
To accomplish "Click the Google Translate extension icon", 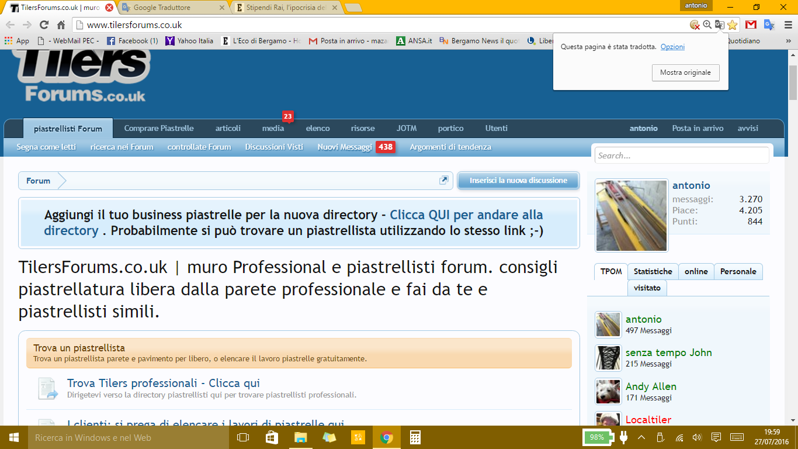I will click(x=769, y=25).
